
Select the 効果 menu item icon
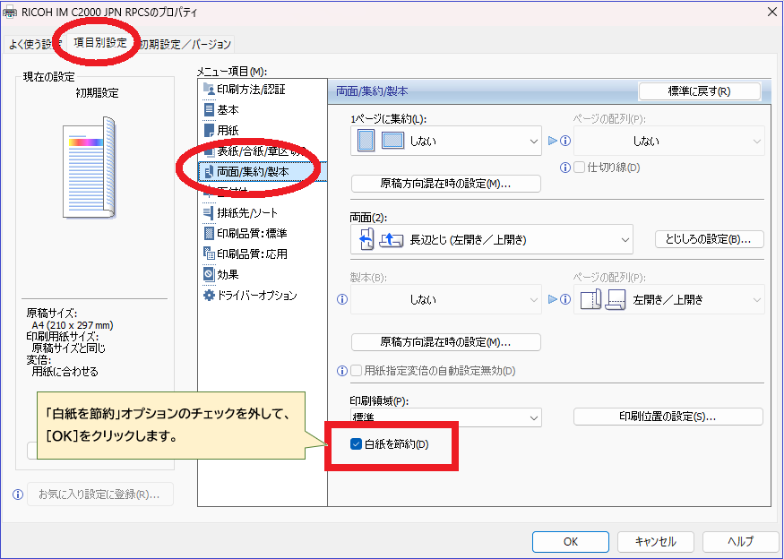click(x=210, y=274)
